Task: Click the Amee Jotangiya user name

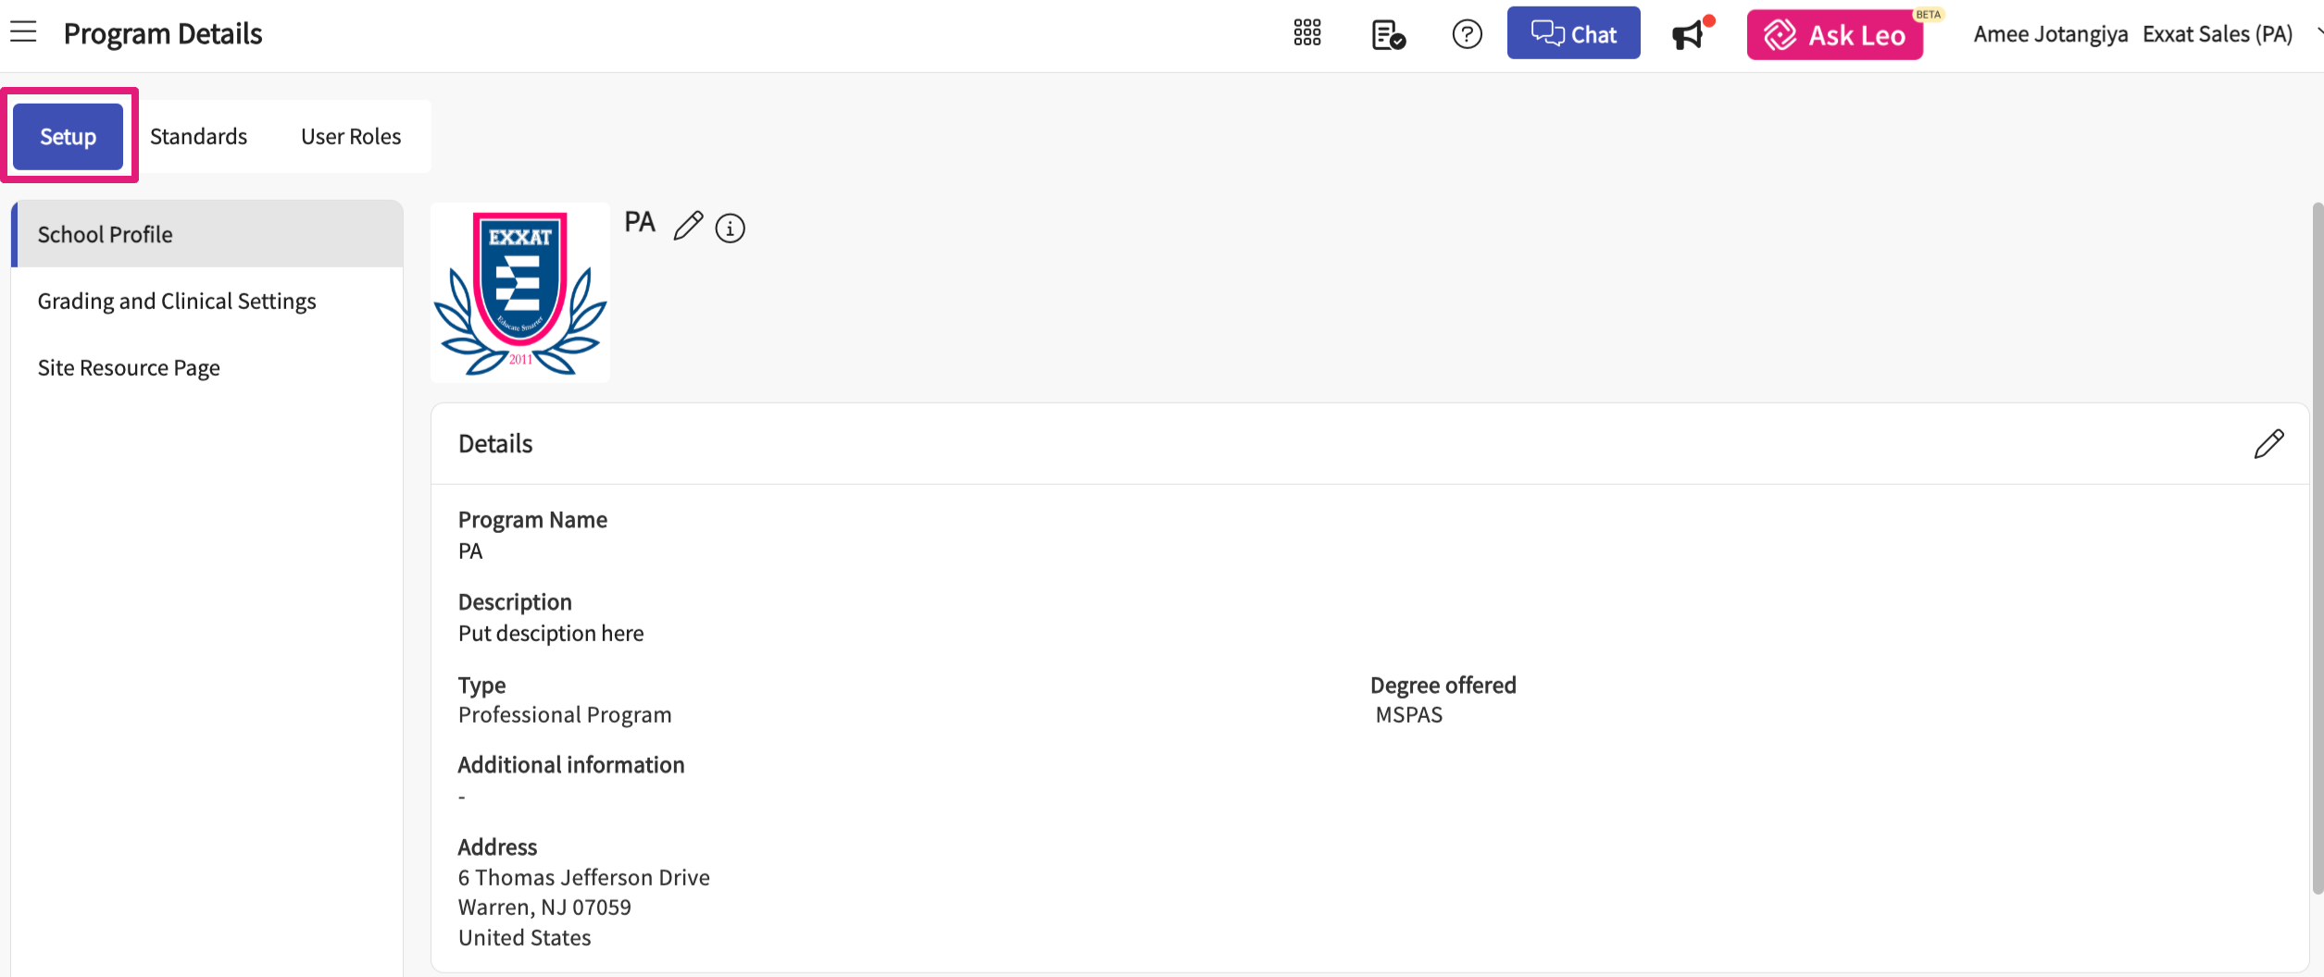Action: [x=2049, y=34]
